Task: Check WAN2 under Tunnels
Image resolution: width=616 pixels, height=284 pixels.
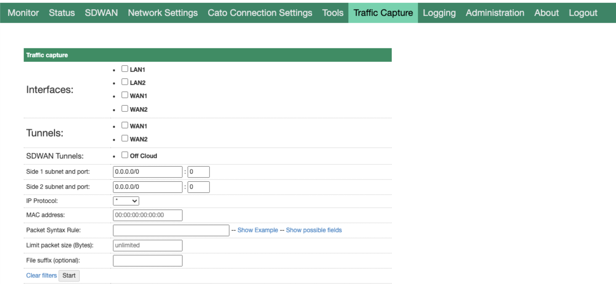Action: click(125, 138)
